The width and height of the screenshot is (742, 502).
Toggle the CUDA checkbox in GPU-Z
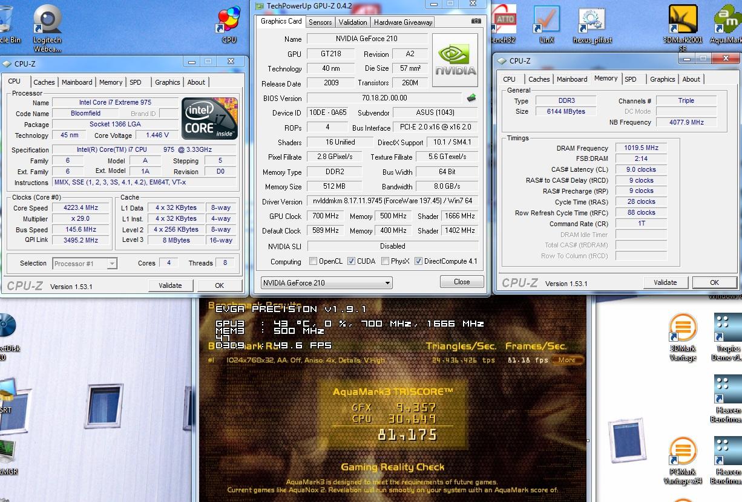pyautogui.click(x=351, y=261)
